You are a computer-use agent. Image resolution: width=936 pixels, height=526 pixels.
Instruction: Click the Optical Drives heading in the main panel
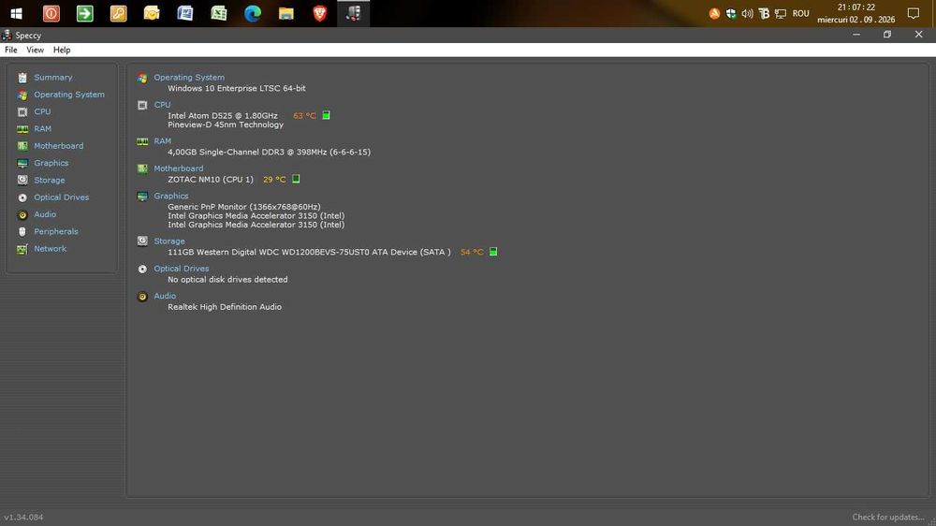pyautogui.click(x=182, y=269)
